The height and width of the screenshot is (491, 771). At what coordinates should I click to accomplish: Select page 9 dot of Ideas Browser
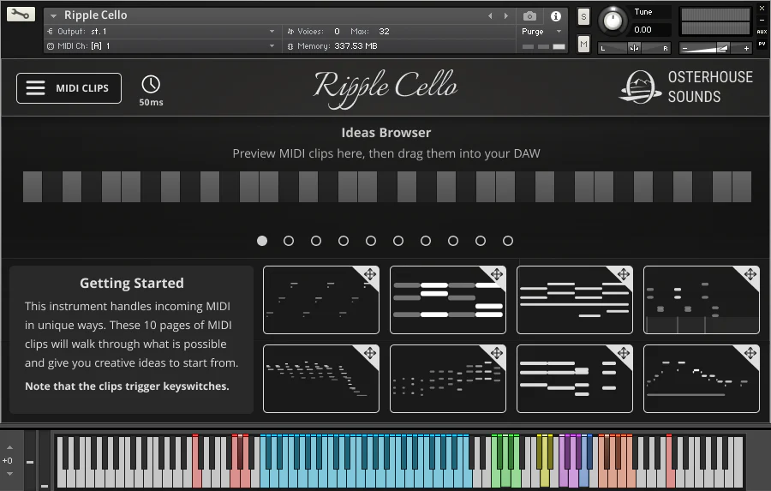click(x=481, y=241)
